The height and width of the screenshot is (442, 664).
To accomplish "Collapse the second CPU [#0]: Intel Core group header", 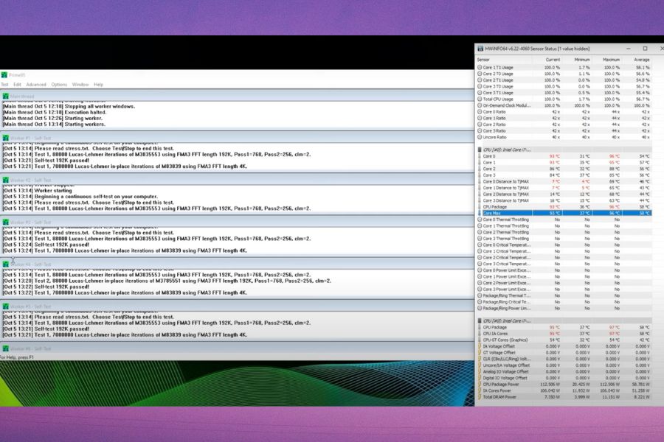I will coord(564,321).
